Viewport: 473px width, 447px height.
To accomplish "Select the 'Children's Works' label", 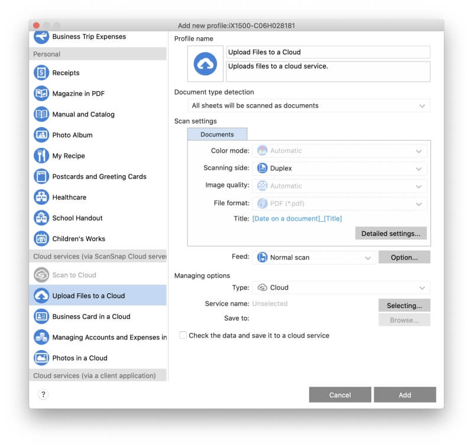I will (79, 239).
